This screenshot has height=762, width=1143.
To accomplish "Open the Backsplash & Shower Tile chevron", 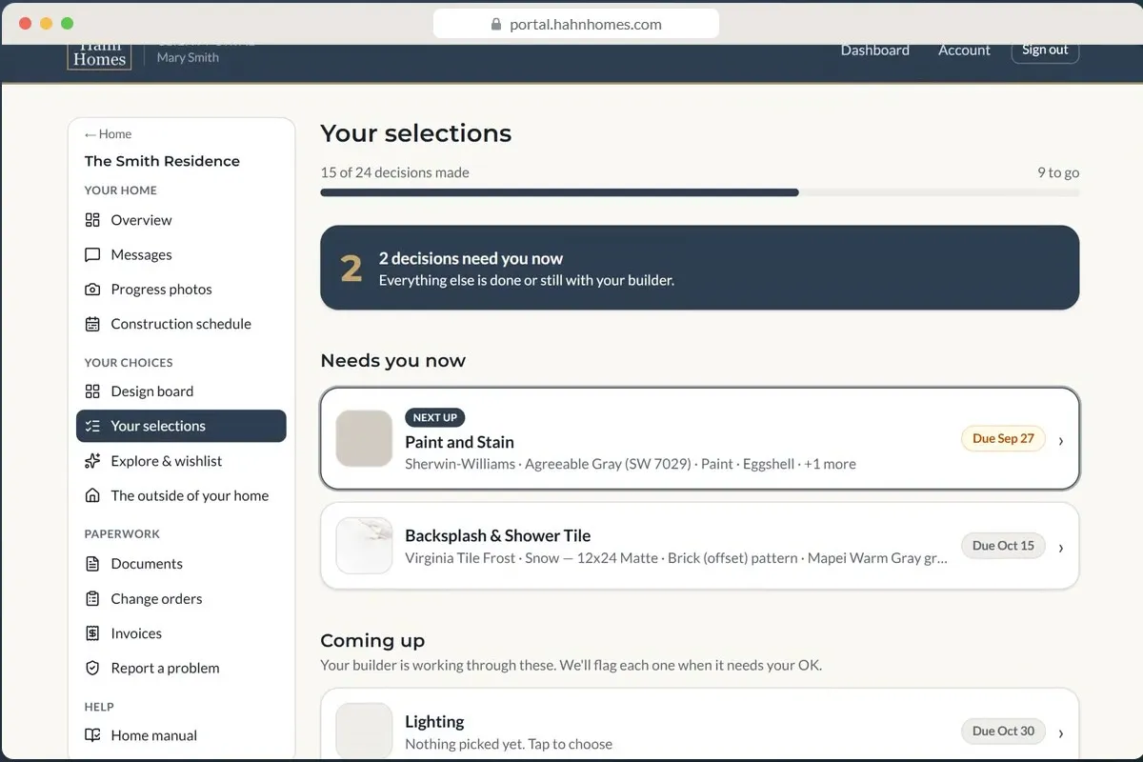I will [1061, 547].
